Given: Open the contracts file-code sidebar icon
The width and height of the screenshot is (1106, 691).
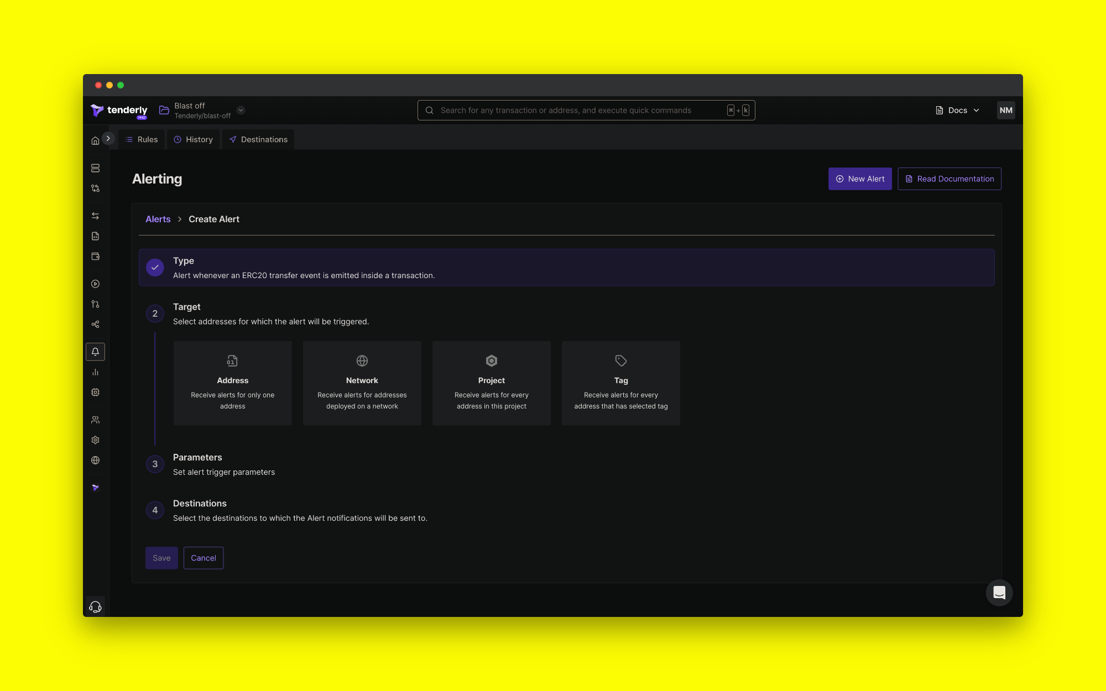Looking at the screenshot, I should (x=95, y=236).
